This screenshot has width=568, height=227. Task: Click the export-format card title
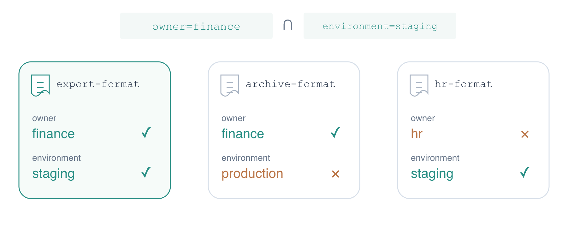(98, 84)
